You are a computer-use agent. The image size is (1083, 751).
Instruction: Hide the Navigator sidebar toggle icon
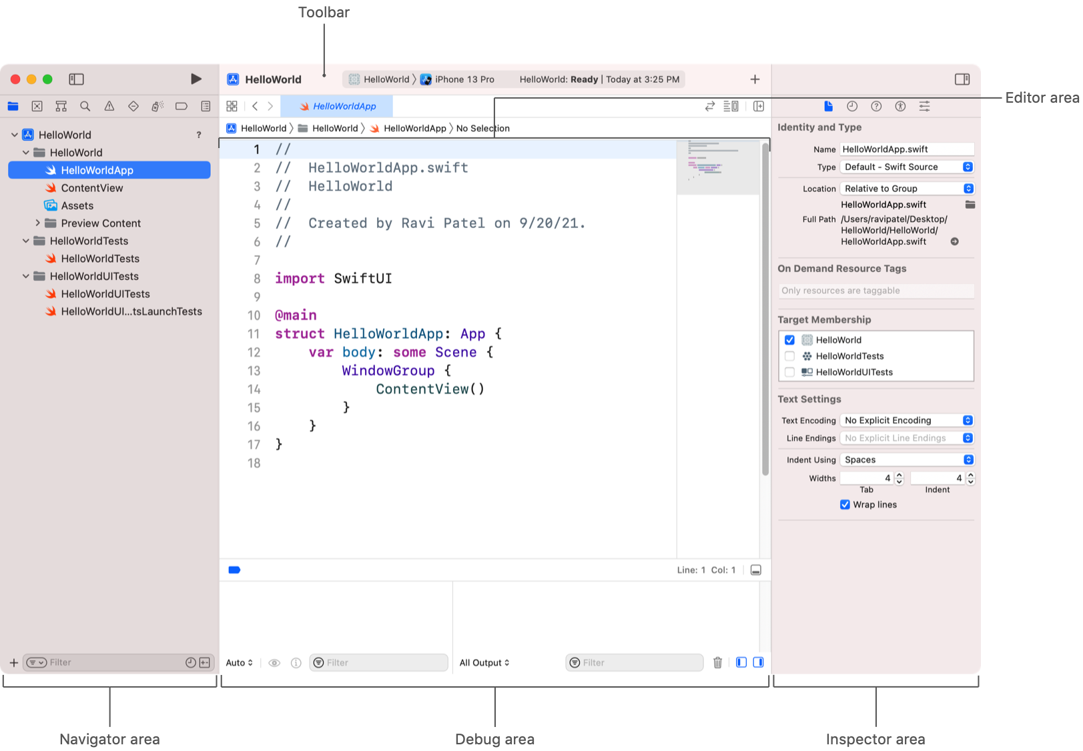coord(77,79)
